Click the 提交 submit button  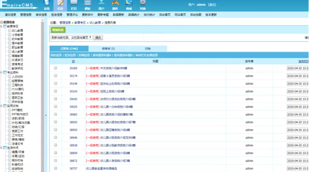point(98,37)
